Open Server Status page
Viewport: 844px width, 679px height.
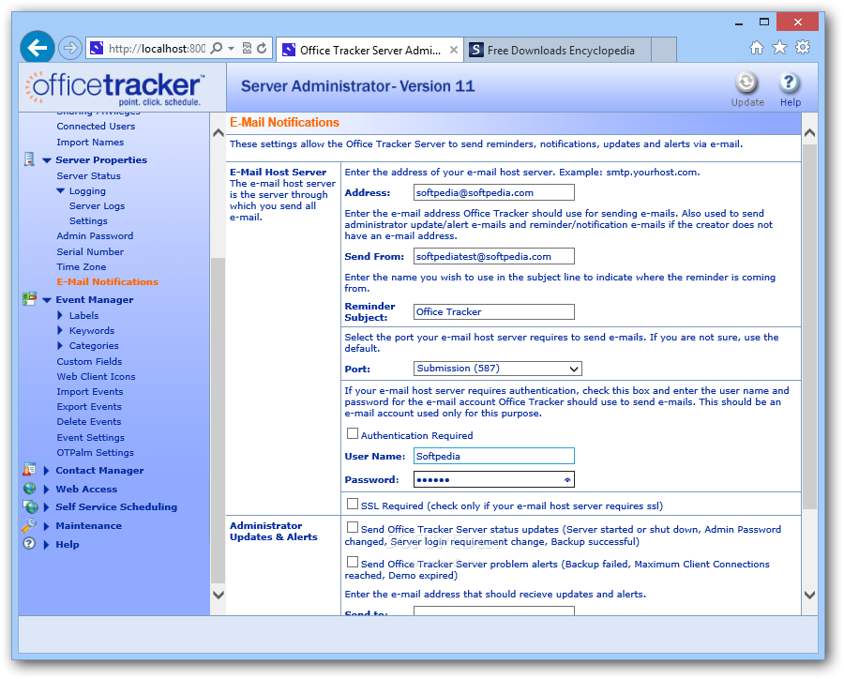click(x=88, y=175)
